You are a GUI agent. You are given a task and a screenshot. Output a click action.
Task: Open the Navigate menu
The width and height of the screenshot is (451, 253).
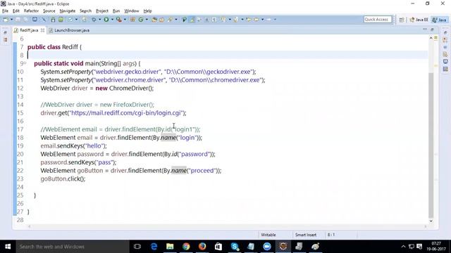(68, 11)
